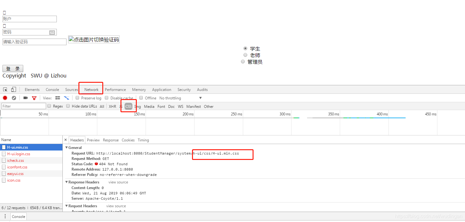465x222 pixels.
Task: Click the password field keyboard icon
Action: click(x=52, y=32)
